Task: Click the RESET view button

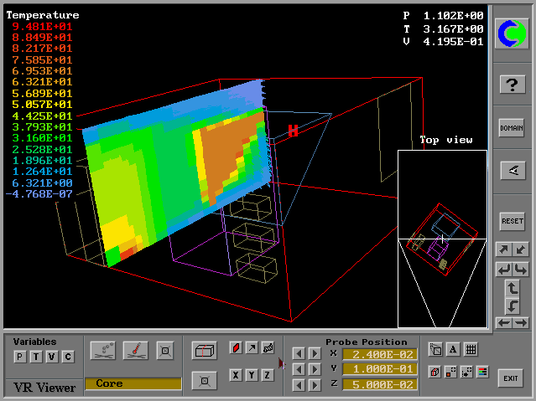Action: click(512, 221)
